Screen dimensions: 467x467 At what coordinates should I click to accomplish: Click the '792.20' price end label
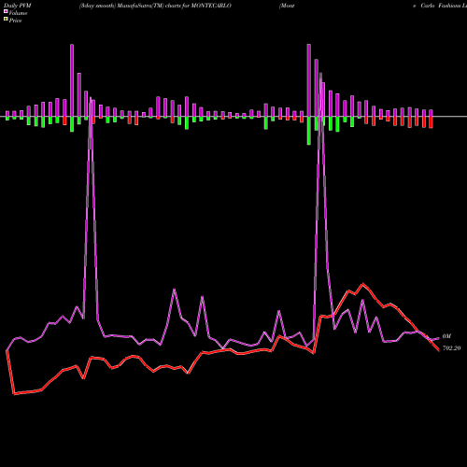451,348
